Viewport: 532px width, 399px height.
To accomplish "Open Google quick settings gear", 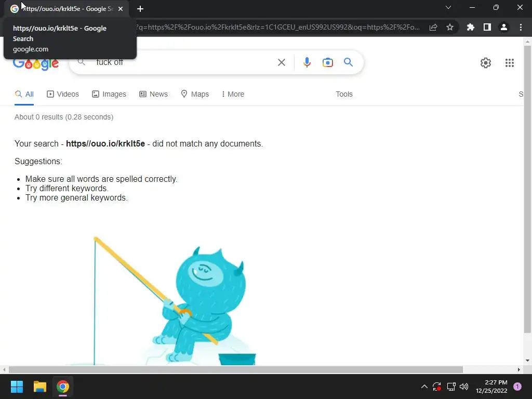I will [486, 63].
